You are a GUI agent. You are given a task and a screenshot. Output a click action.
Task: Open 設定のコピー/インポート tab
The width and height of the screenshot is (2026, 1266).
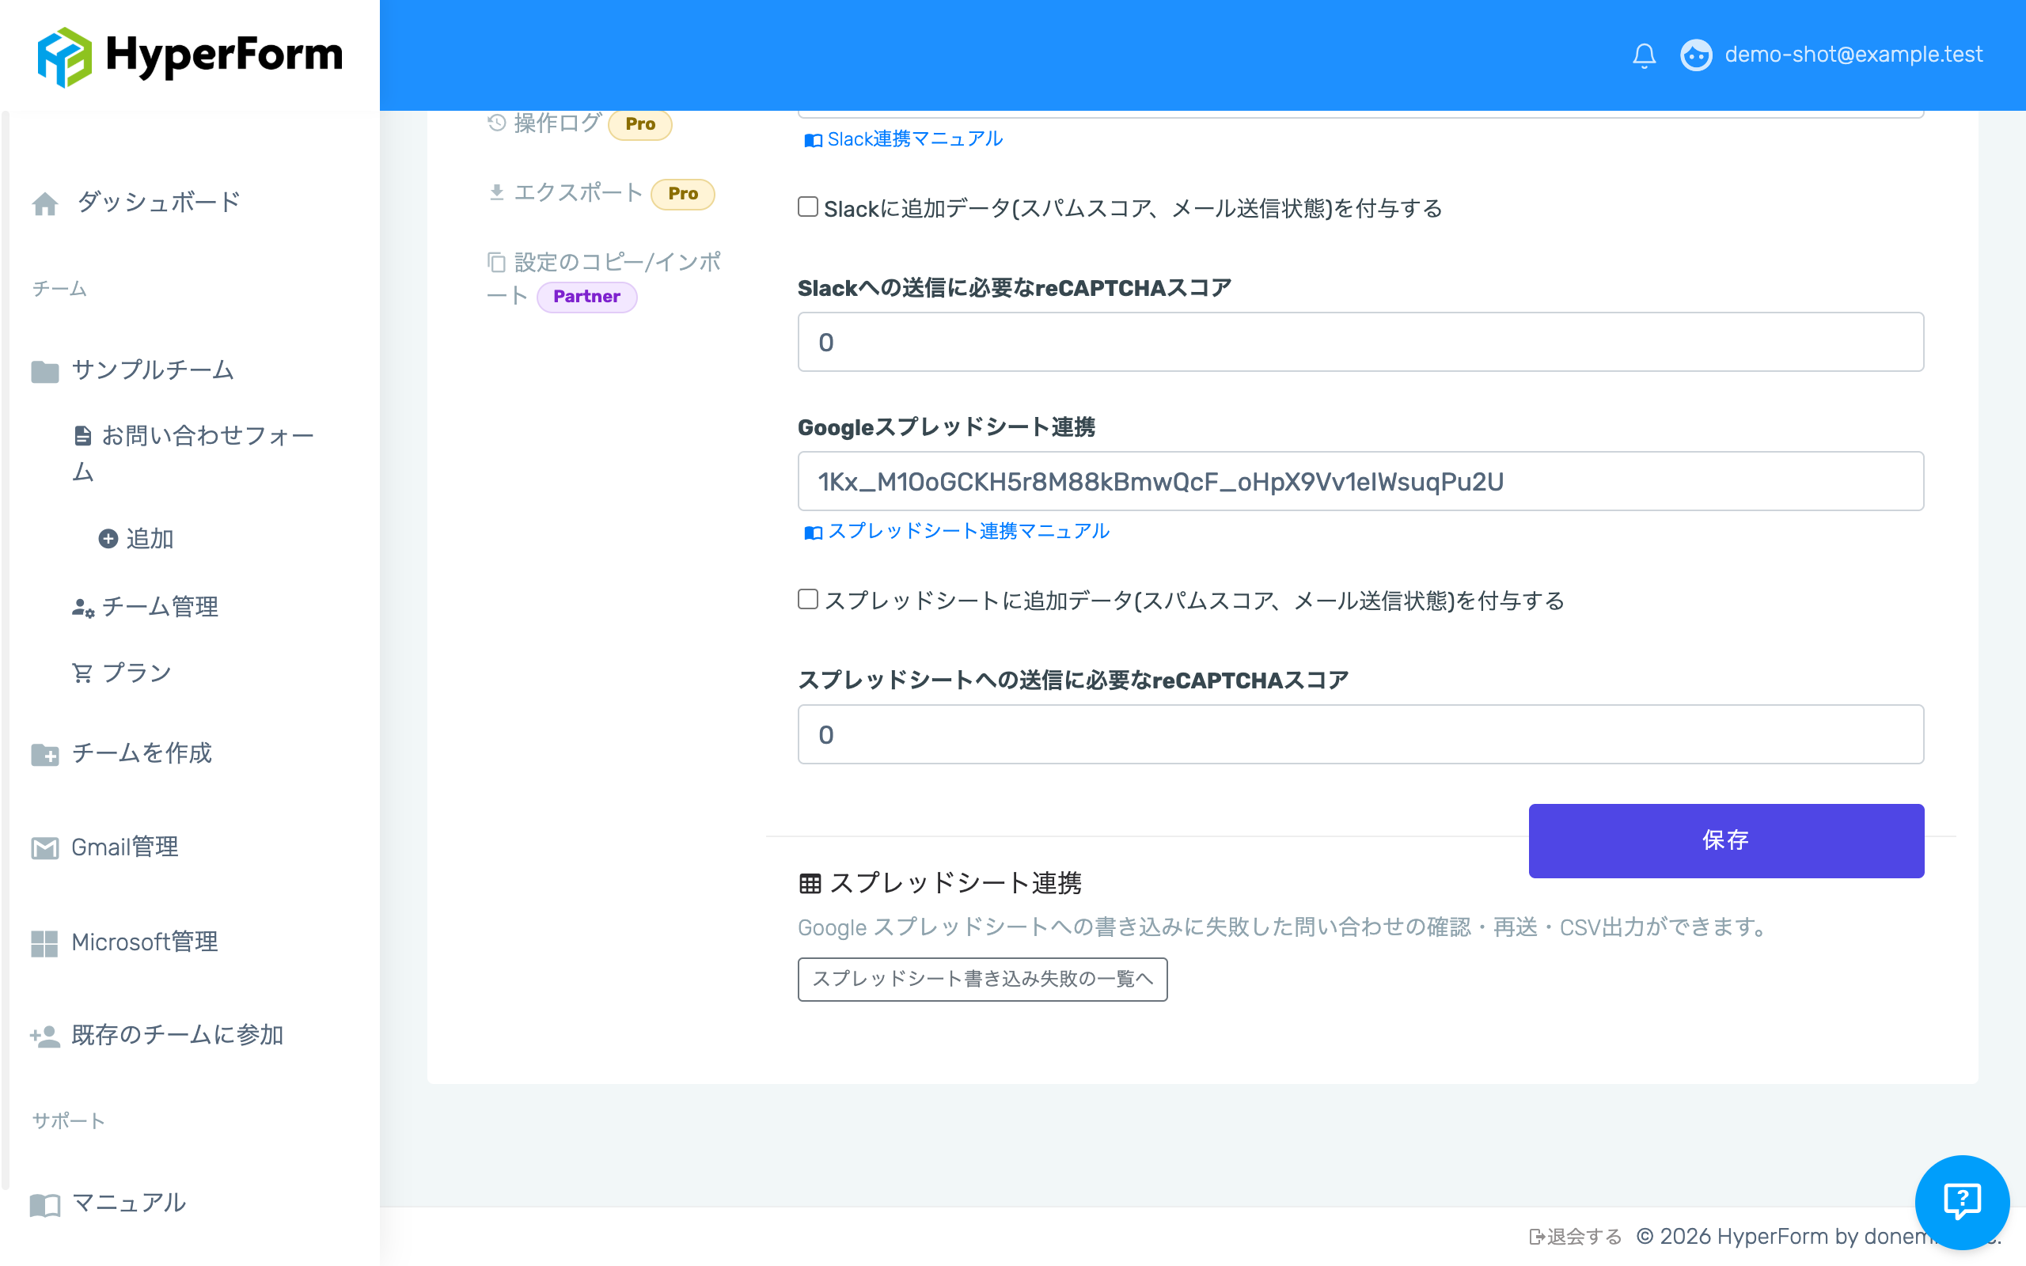(x=605, y=279)
